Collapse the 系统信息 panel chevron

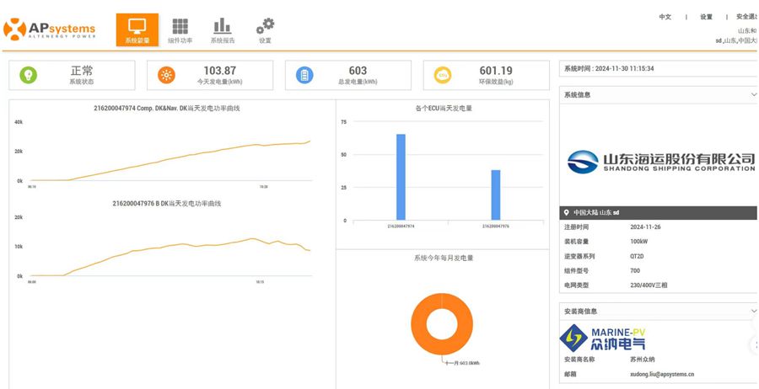point(753,95)
